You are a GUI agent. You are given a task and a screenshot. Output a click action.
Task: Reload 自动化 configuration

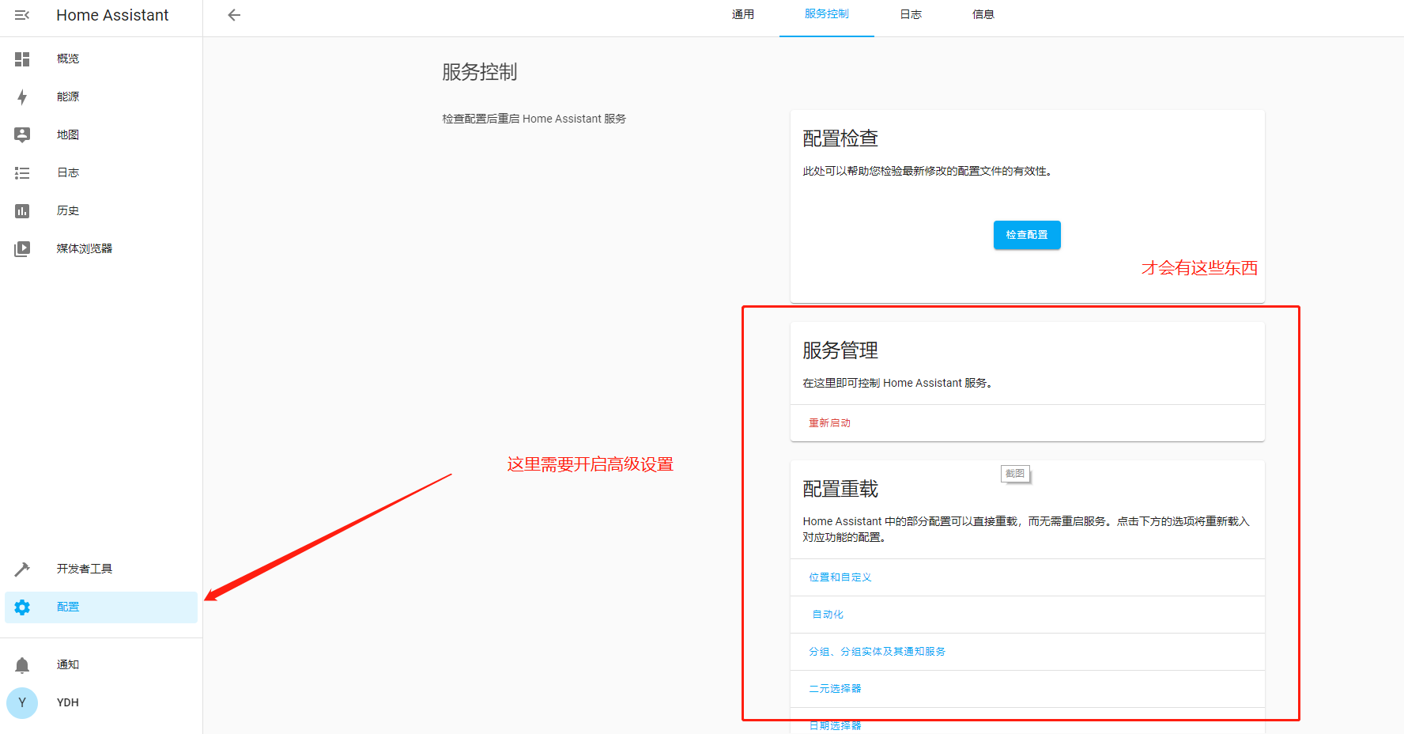(828, 615)
